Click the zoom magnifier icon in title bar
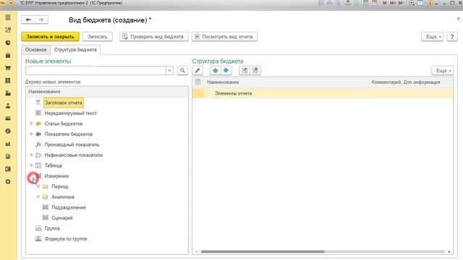 click(412, 3)
